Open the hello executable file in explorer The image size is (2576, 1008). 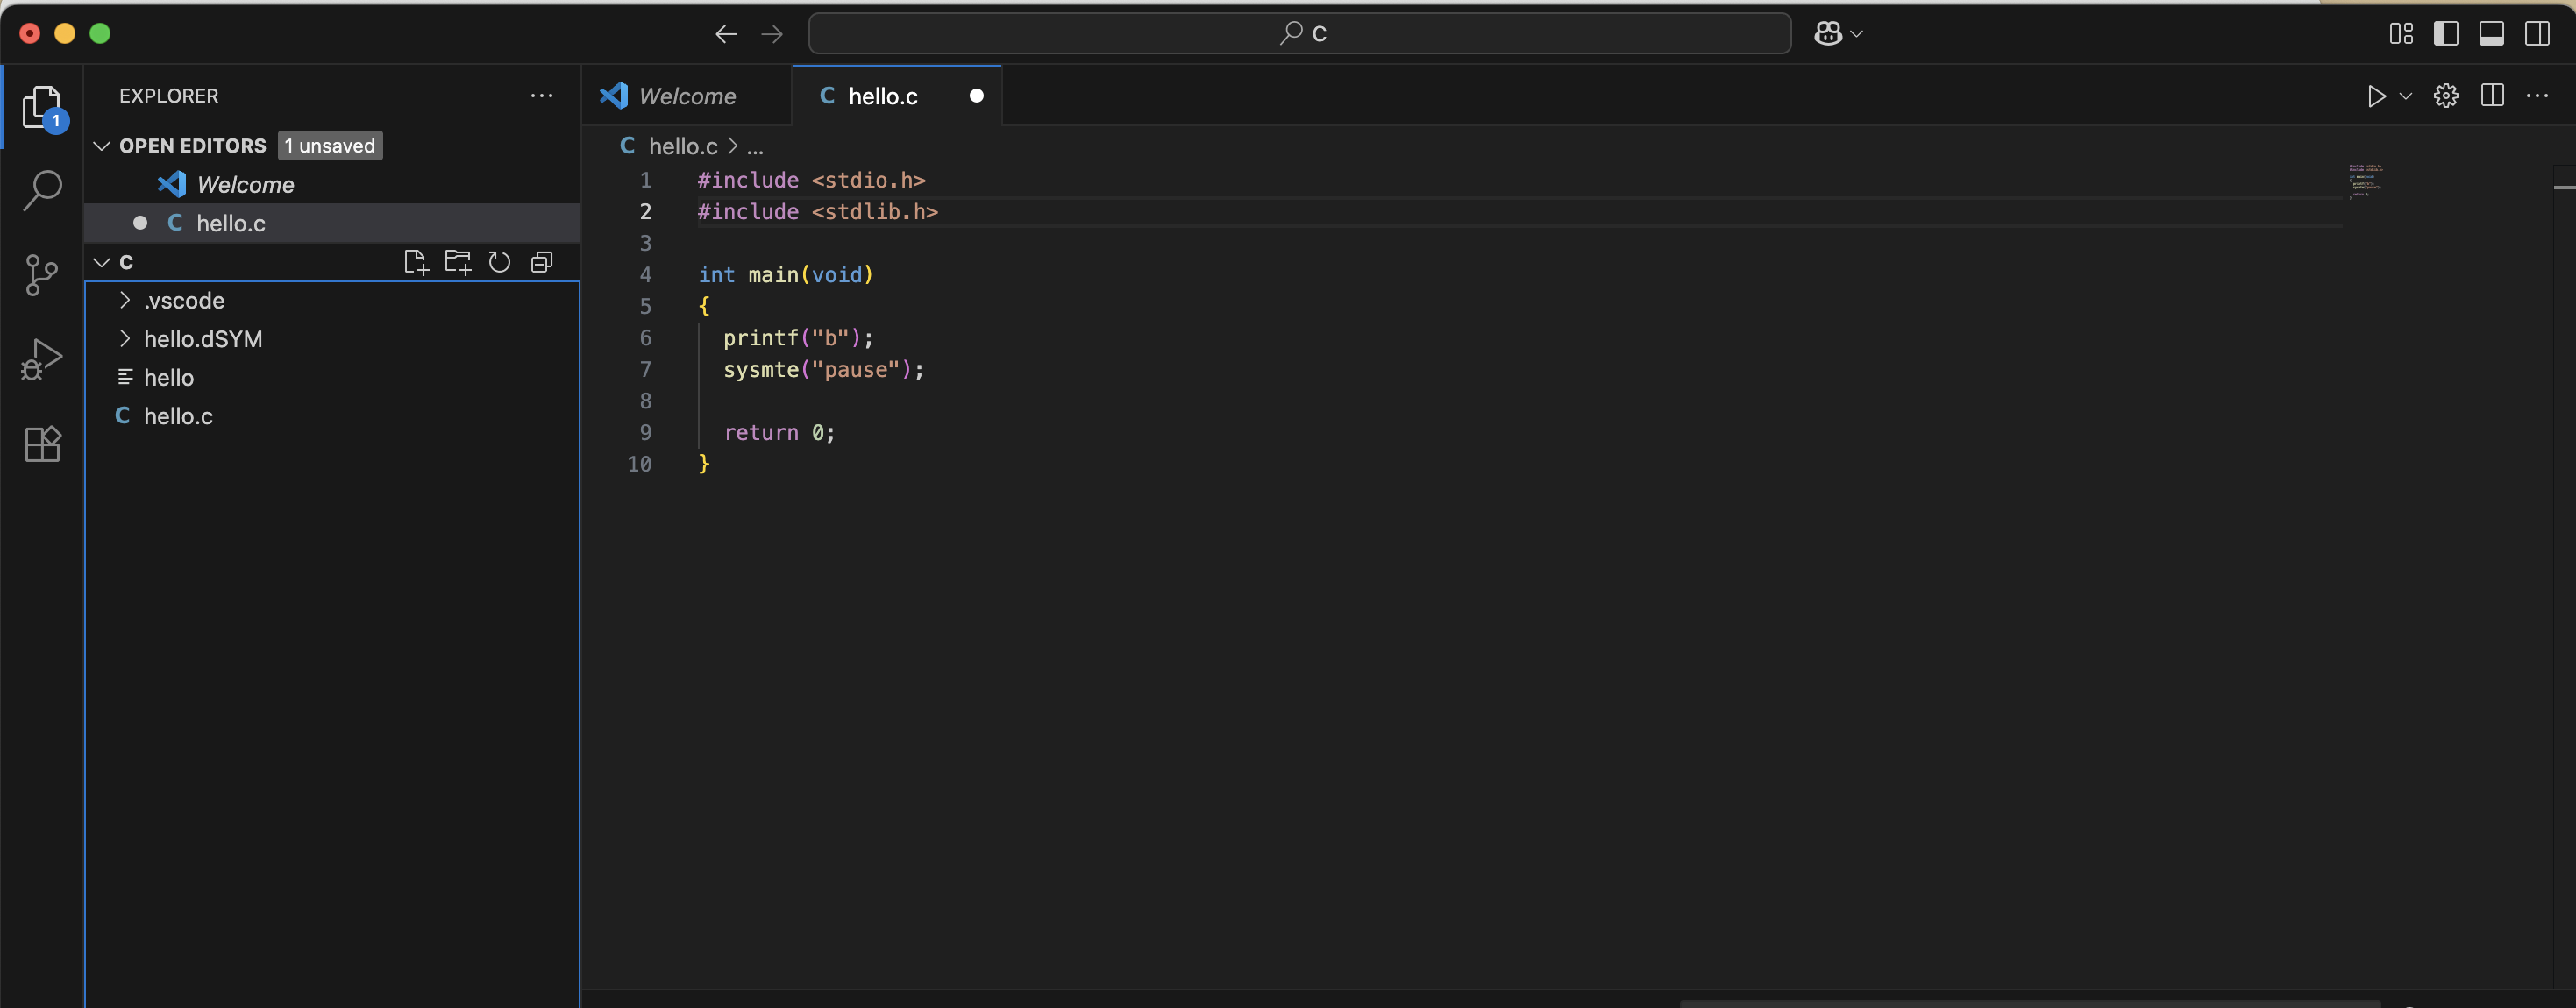tap(169, 378)
